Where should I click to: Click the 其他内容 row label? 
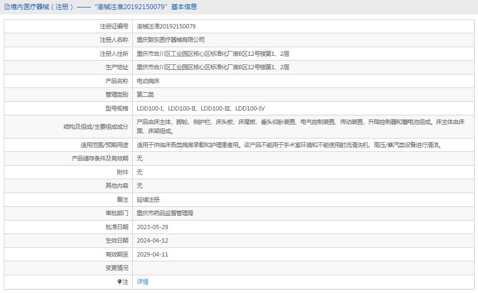coord(117,186)
